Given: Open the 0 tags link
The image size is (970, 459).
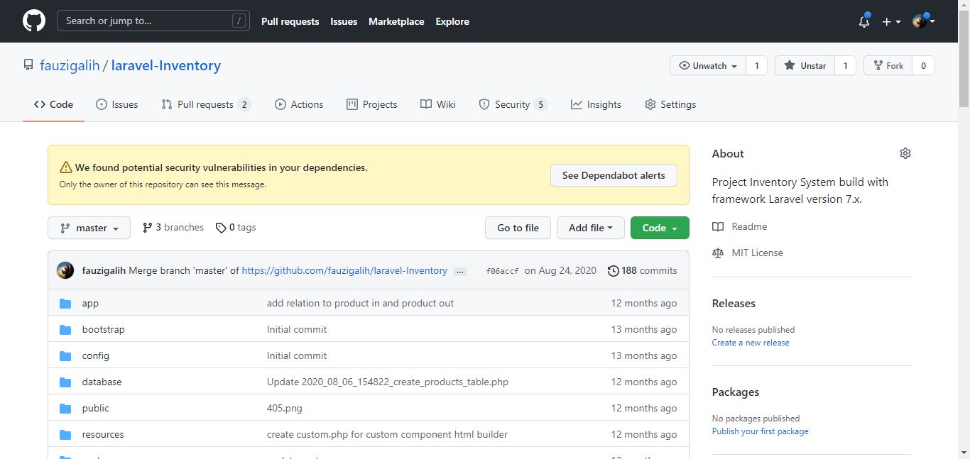Looking at the screenshot, I should click(x=236, y=227).
